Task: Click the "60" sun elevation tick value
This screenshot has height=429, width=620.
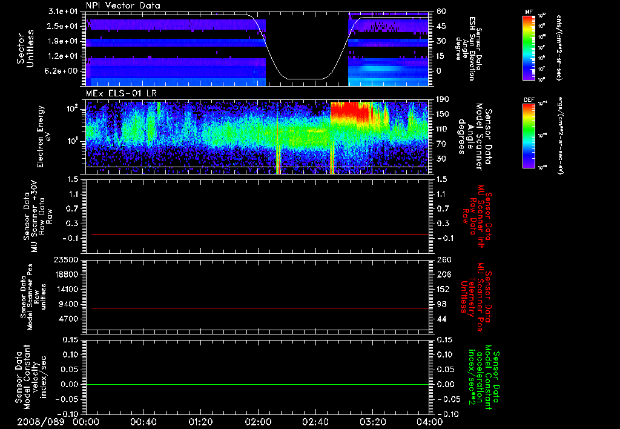Action: (441, 12)
